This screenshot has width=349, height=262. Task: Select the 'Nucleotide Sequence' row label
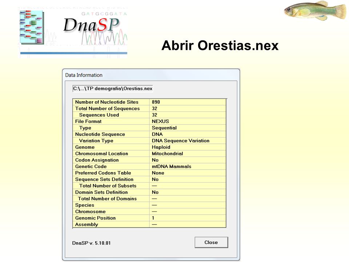pos(100,134)
